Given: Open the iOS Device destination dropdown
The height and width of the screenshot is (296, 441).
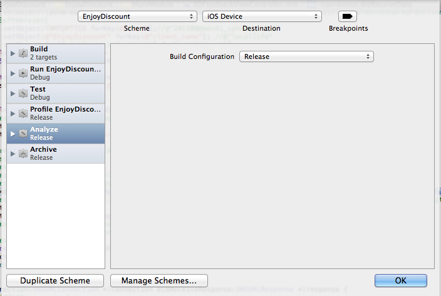Looking at the screenshot, I should [262, 16].
